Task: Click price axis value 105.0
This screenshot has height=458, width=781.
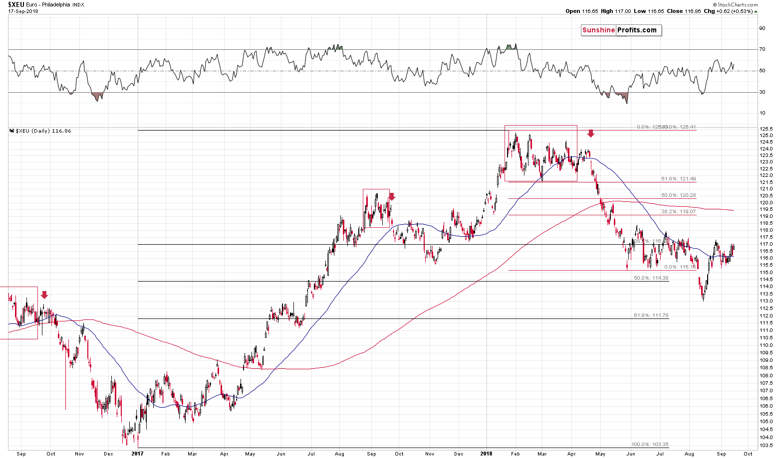Action: [x=766, y=422]
